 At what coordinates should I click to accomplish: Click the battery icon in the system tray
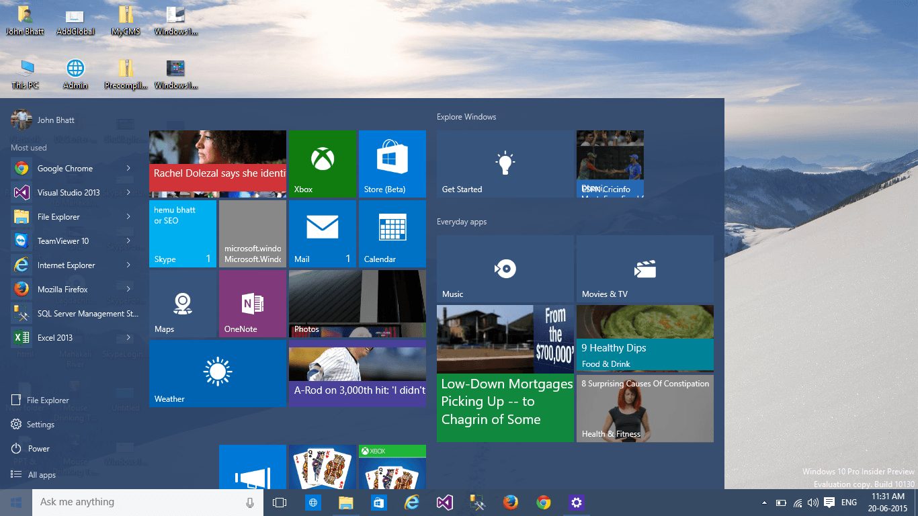(x=781, y=503)
